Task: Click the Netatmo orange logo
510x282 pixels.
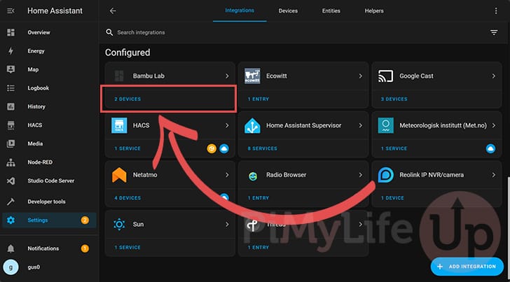Action: click(x=119, y=175)
